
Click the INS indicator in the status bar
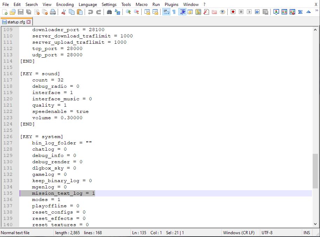click(x=307, y=233)
